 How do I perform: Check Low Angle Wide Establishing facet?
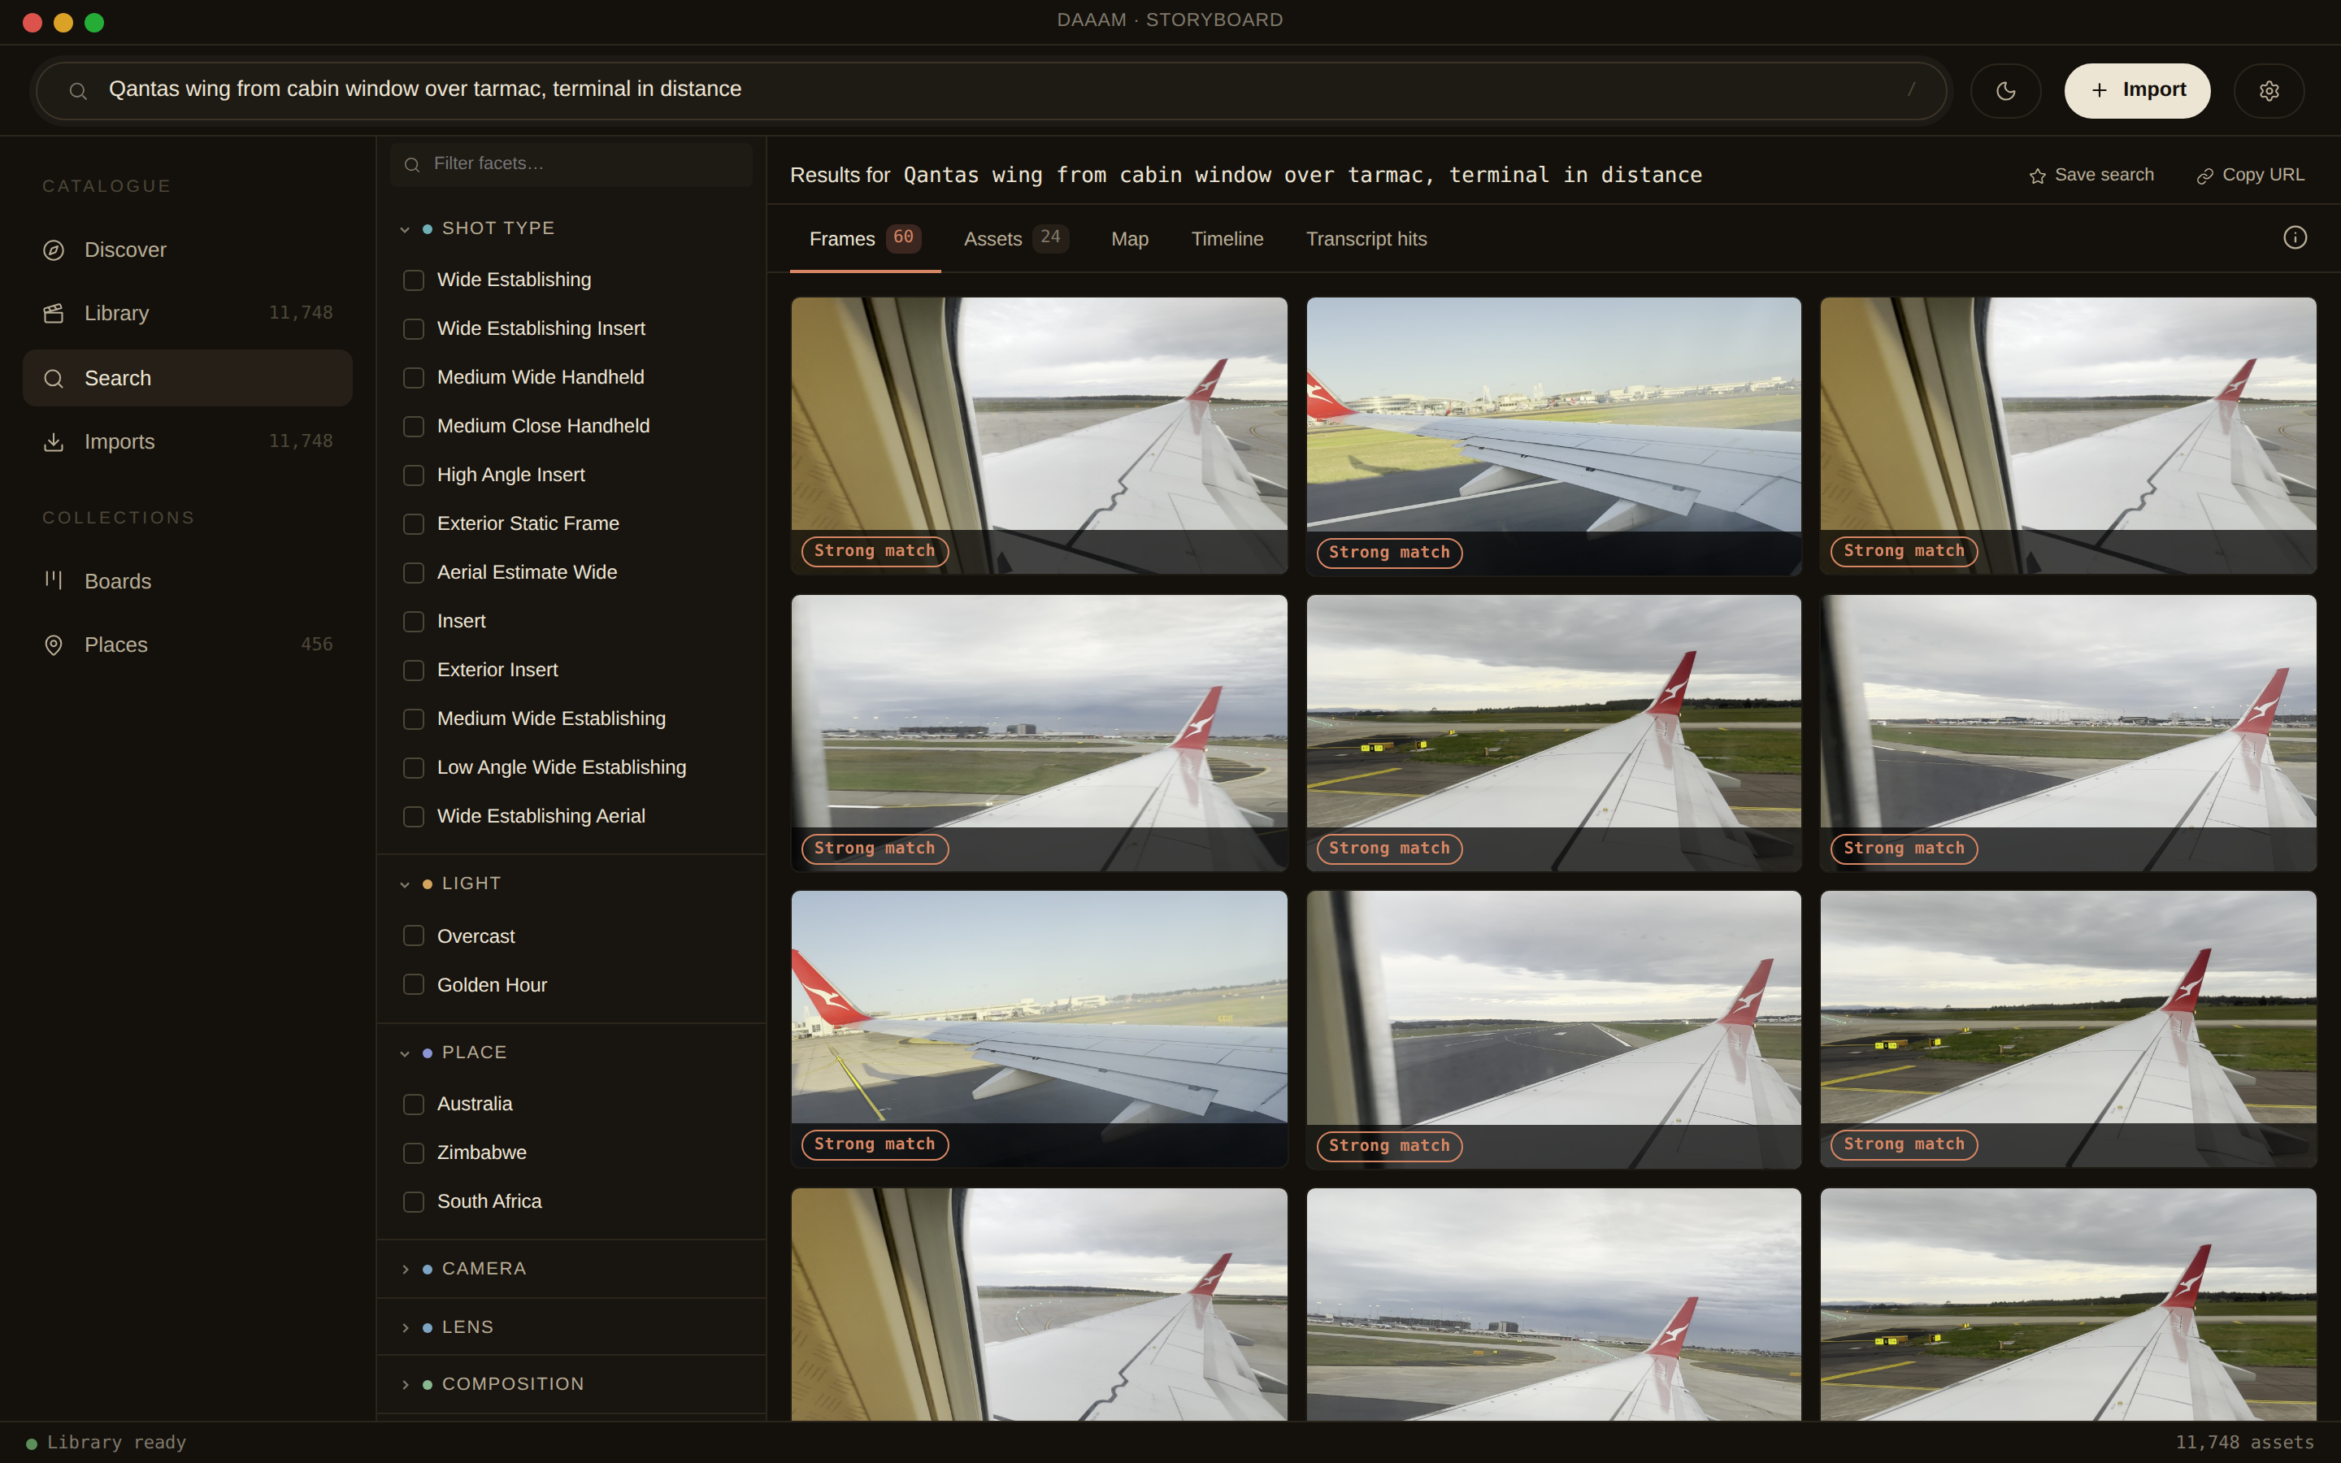click(x=413, y=768)
